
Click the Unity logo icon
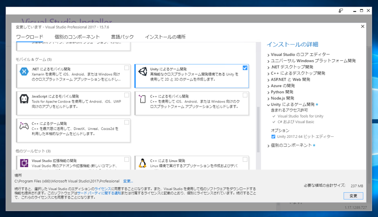coord(143,71)
